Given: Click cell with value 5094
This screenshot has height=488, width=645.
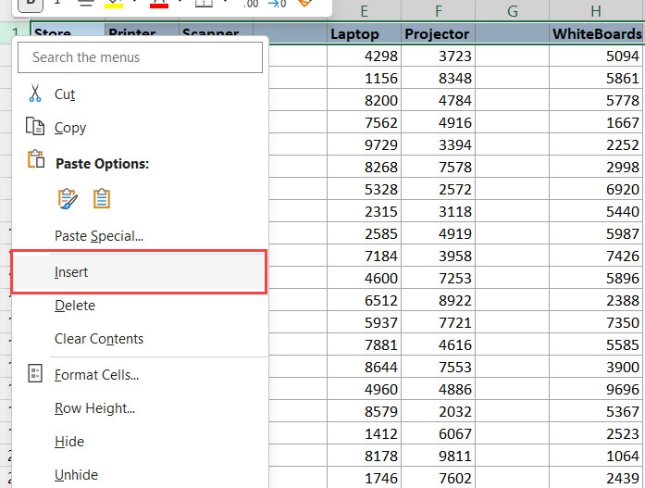Looking at the screenshot, I should coord(596,56).
